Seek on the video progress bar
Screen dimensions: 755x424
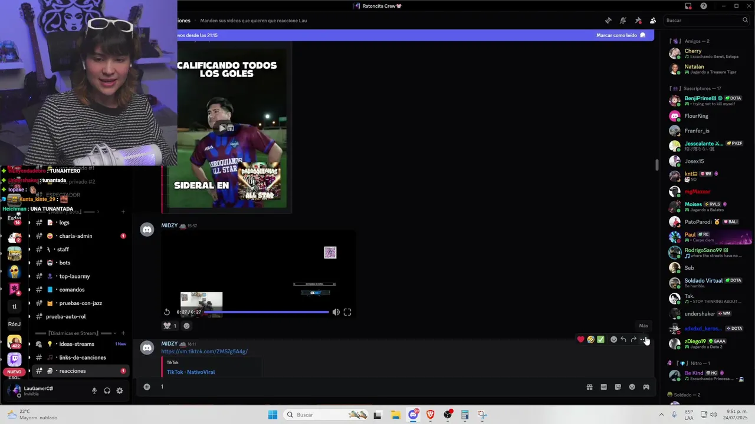(266, 312)
